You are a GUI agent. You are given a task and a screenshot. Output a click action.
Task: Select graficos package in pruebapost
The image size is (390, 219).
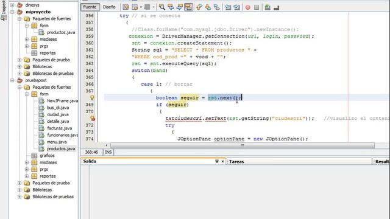pos(47,156)
